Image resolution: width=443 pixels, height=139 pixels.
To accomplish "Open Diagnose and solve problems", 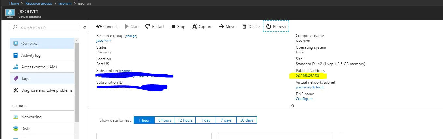I will (x=42, y=90).
